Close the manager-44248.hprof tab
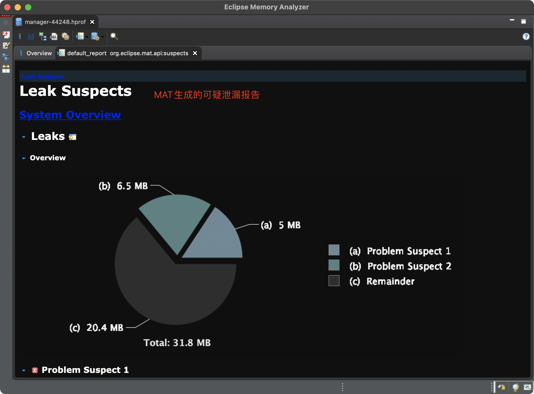Image resolution: width=534 pixels, height=394 pixels. click(92, 22)
